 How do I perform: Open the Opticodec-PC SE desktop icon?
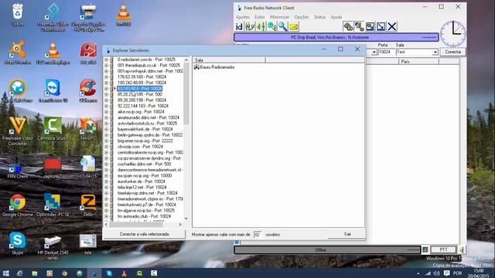coord(53,205)
